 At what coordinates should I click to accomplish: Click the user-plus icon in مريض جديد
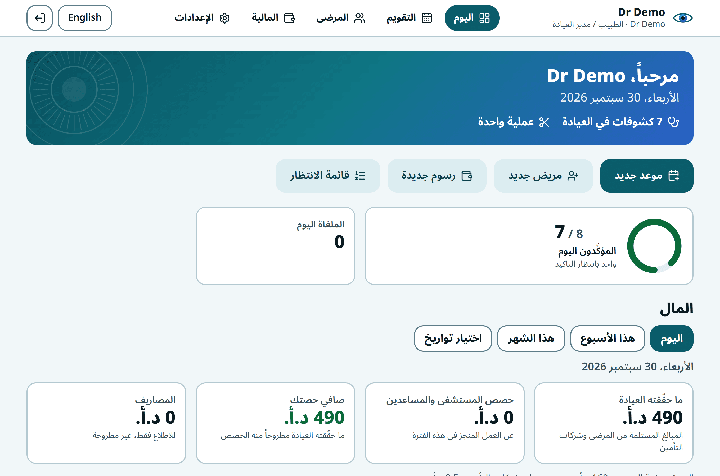(573, 176)
